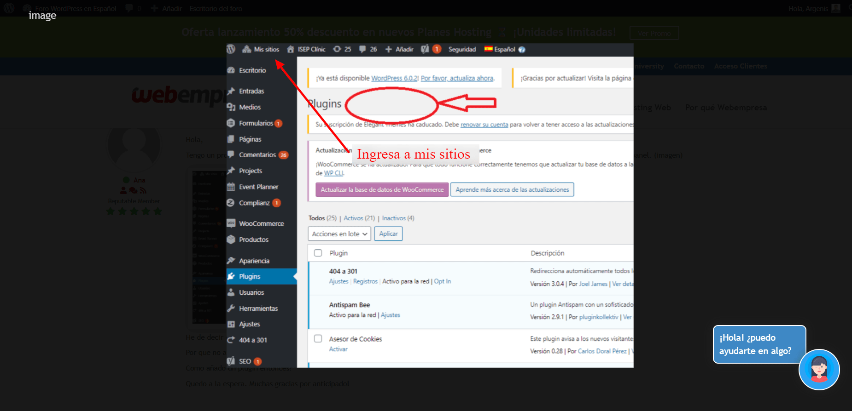Open Ajustes under the Antispam Bee plugin
This screenshot has width=852, height=411.
coord(391,315)
